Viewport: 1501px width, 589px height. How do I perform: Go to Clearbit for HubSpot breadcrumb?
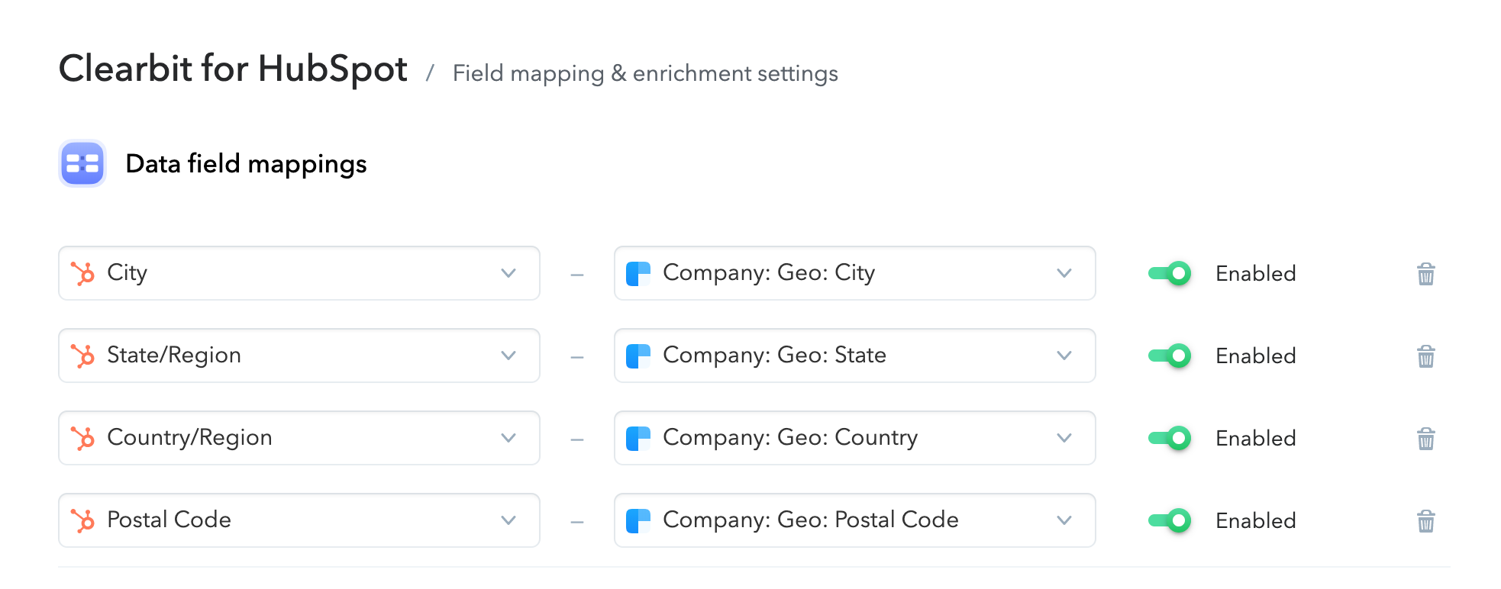(233, 69)
